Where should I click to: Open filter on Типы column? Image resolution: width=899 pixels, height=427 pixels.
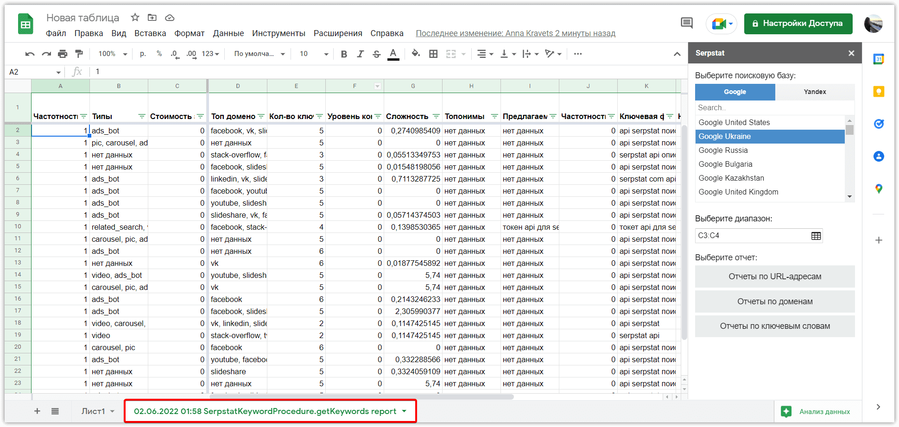click(x=142, y=116)
